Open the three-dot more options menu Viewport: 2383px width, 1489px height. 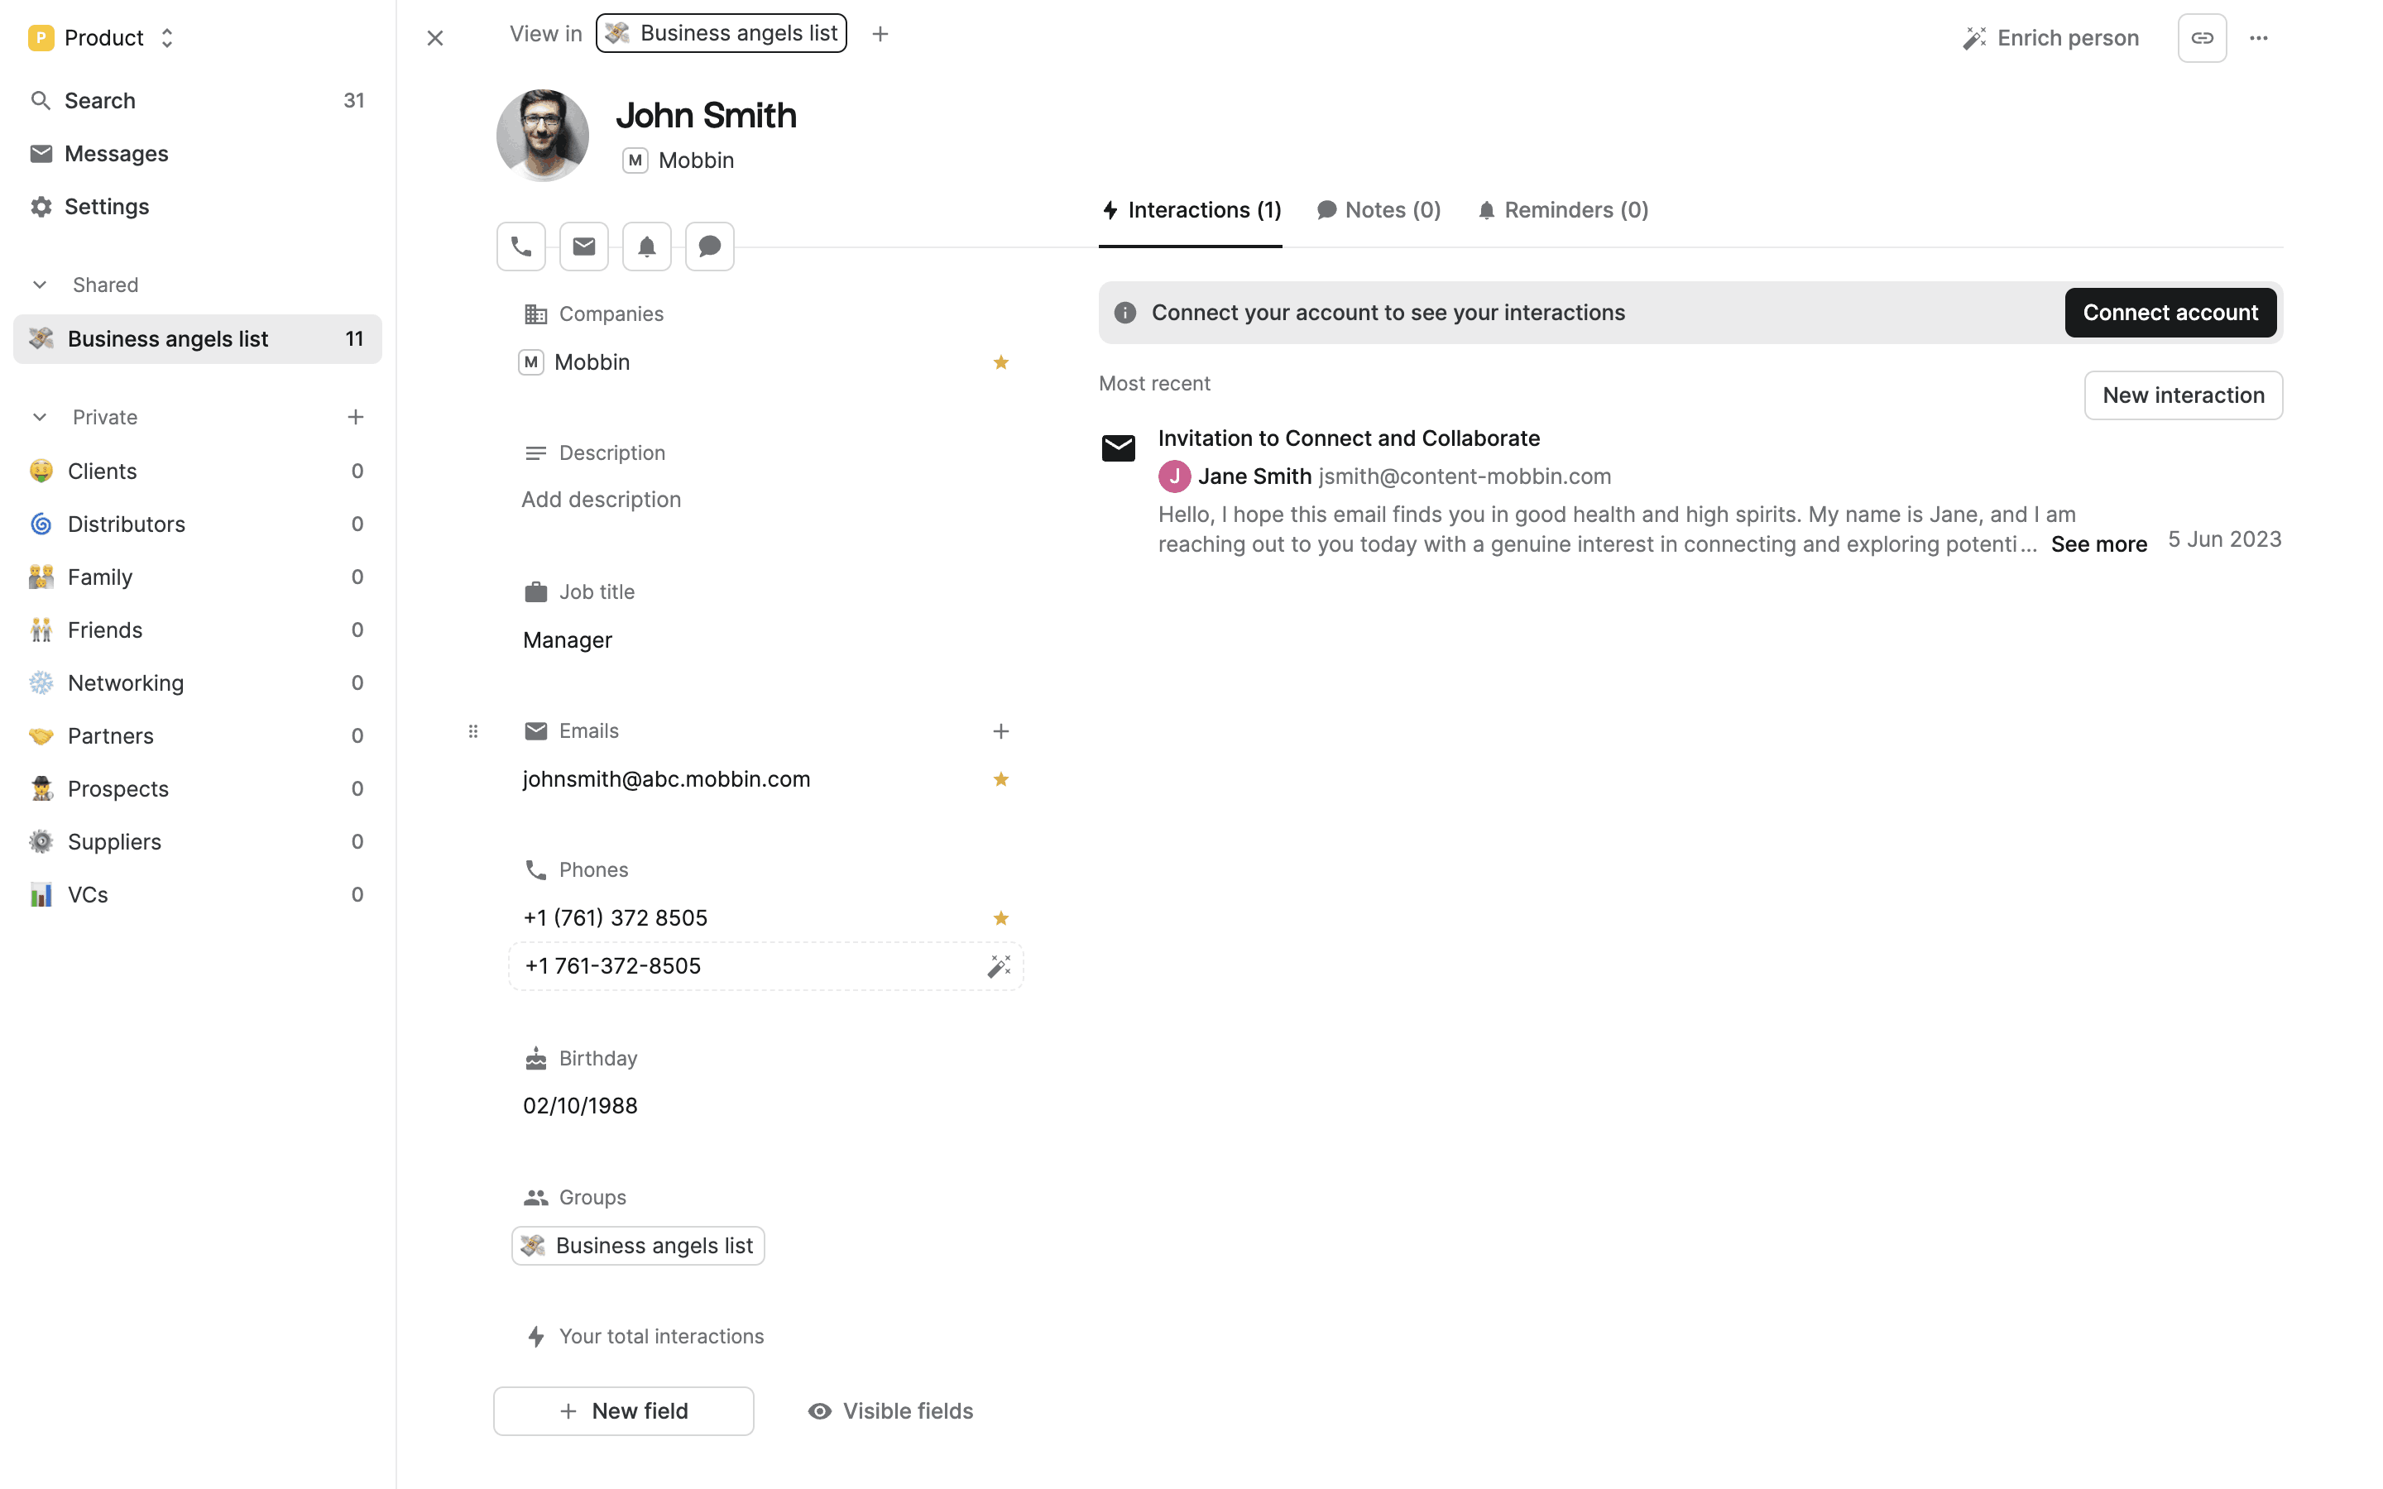click(2259, 38)
